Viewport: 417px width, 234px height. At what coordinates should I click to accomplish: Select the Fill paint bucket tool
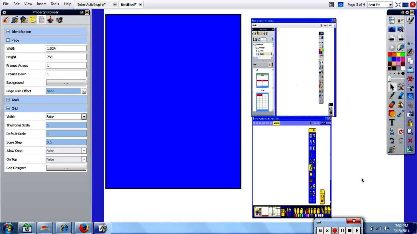pyautogui.click(x=401, y=105)
